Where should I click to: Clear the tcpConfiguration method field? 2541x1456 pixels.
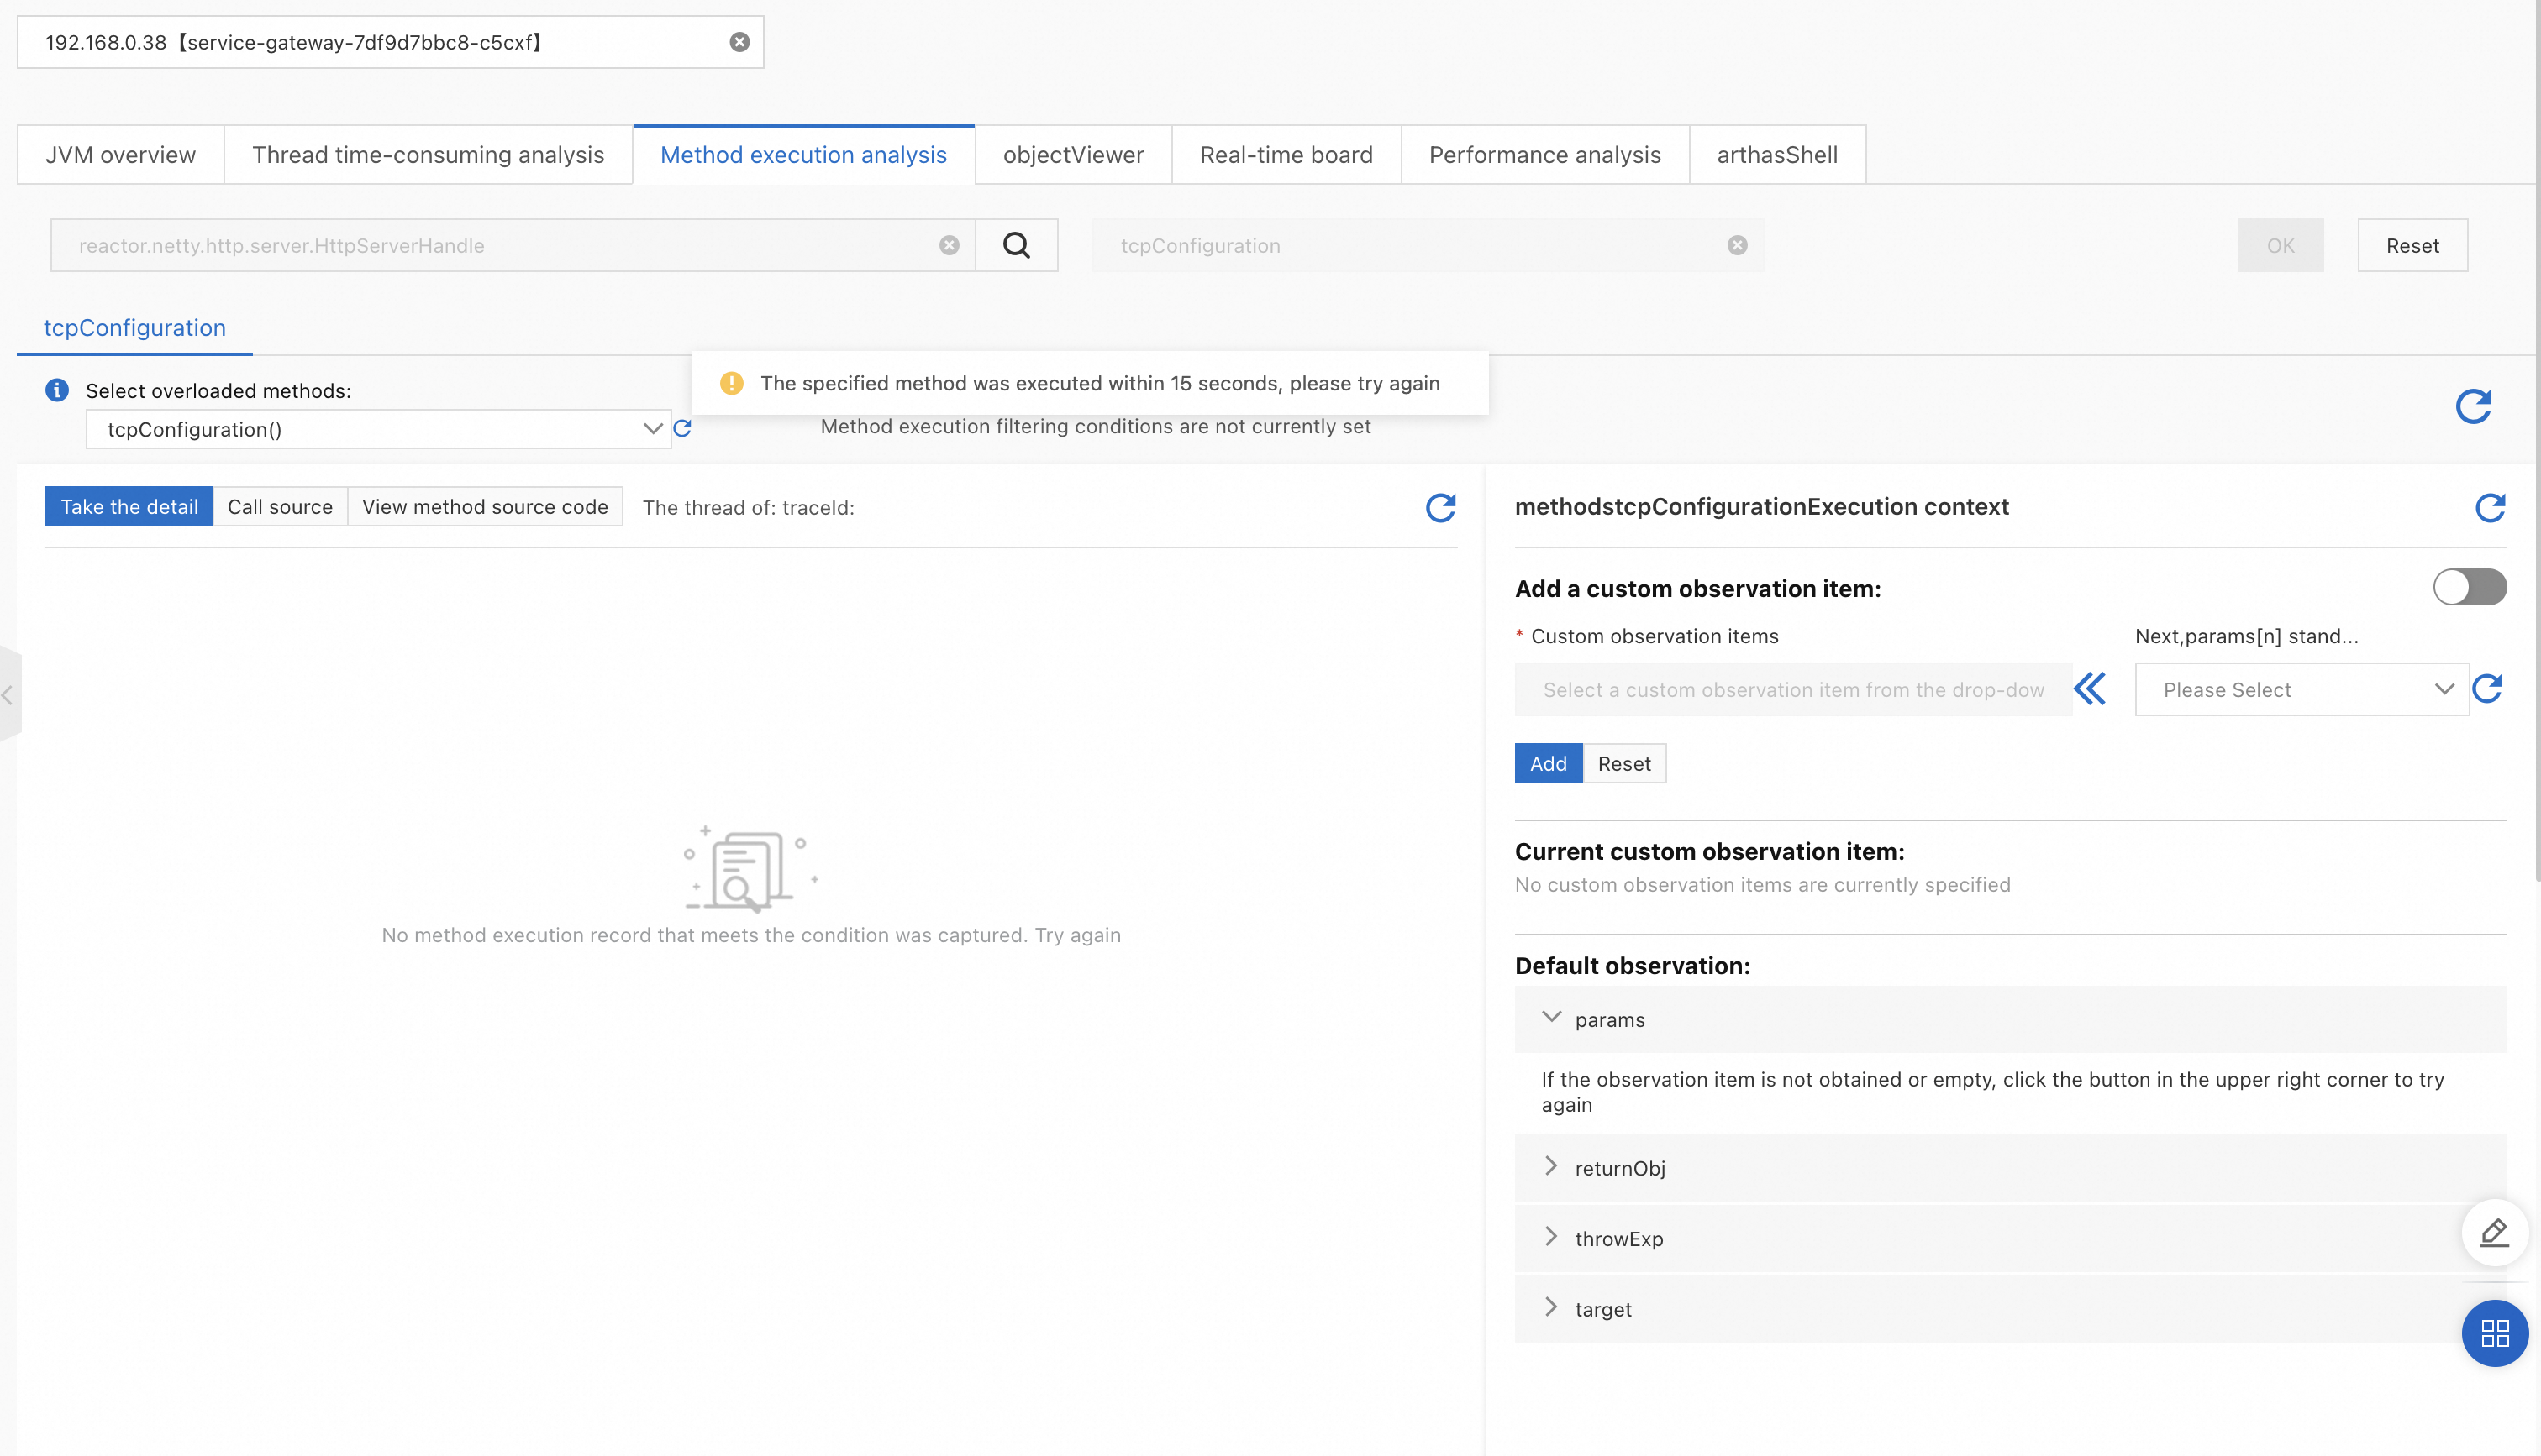click(x=1737, y=245)
